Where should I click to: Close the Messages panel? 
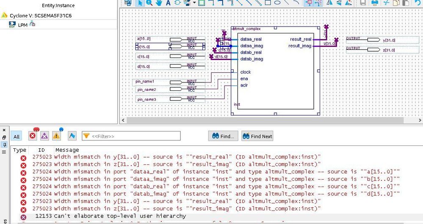click(x=4, y=130)
